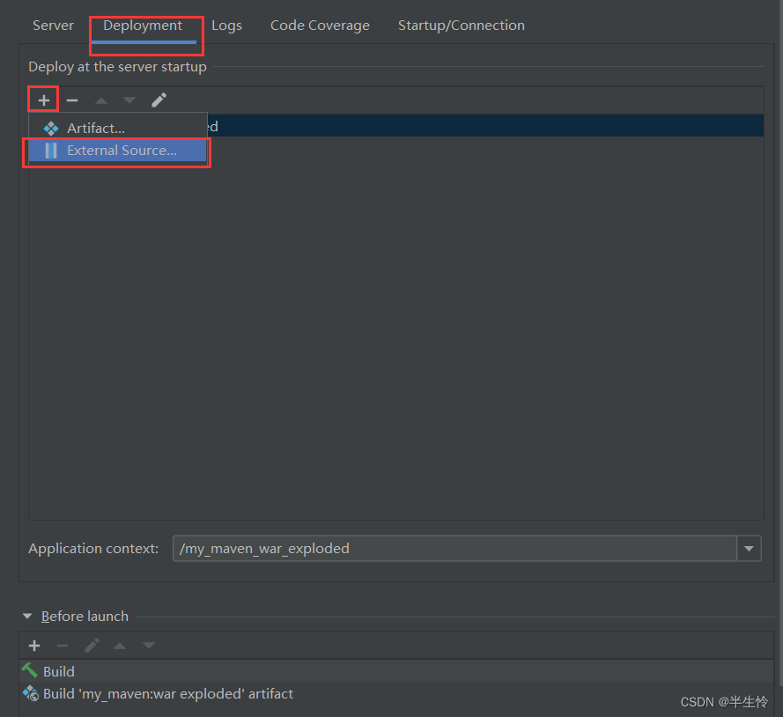This screenshot has height=717, width=783.
Task: Add a Before launch task with the plus icon
Action: coord(34,646)
